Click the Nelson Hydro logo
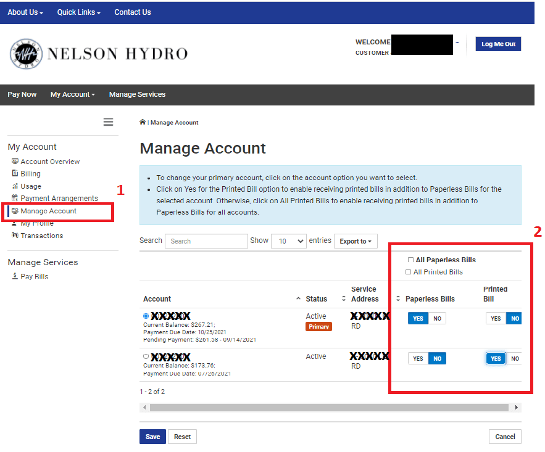Screen dimensions: 545x452 (x=99, y=54)
